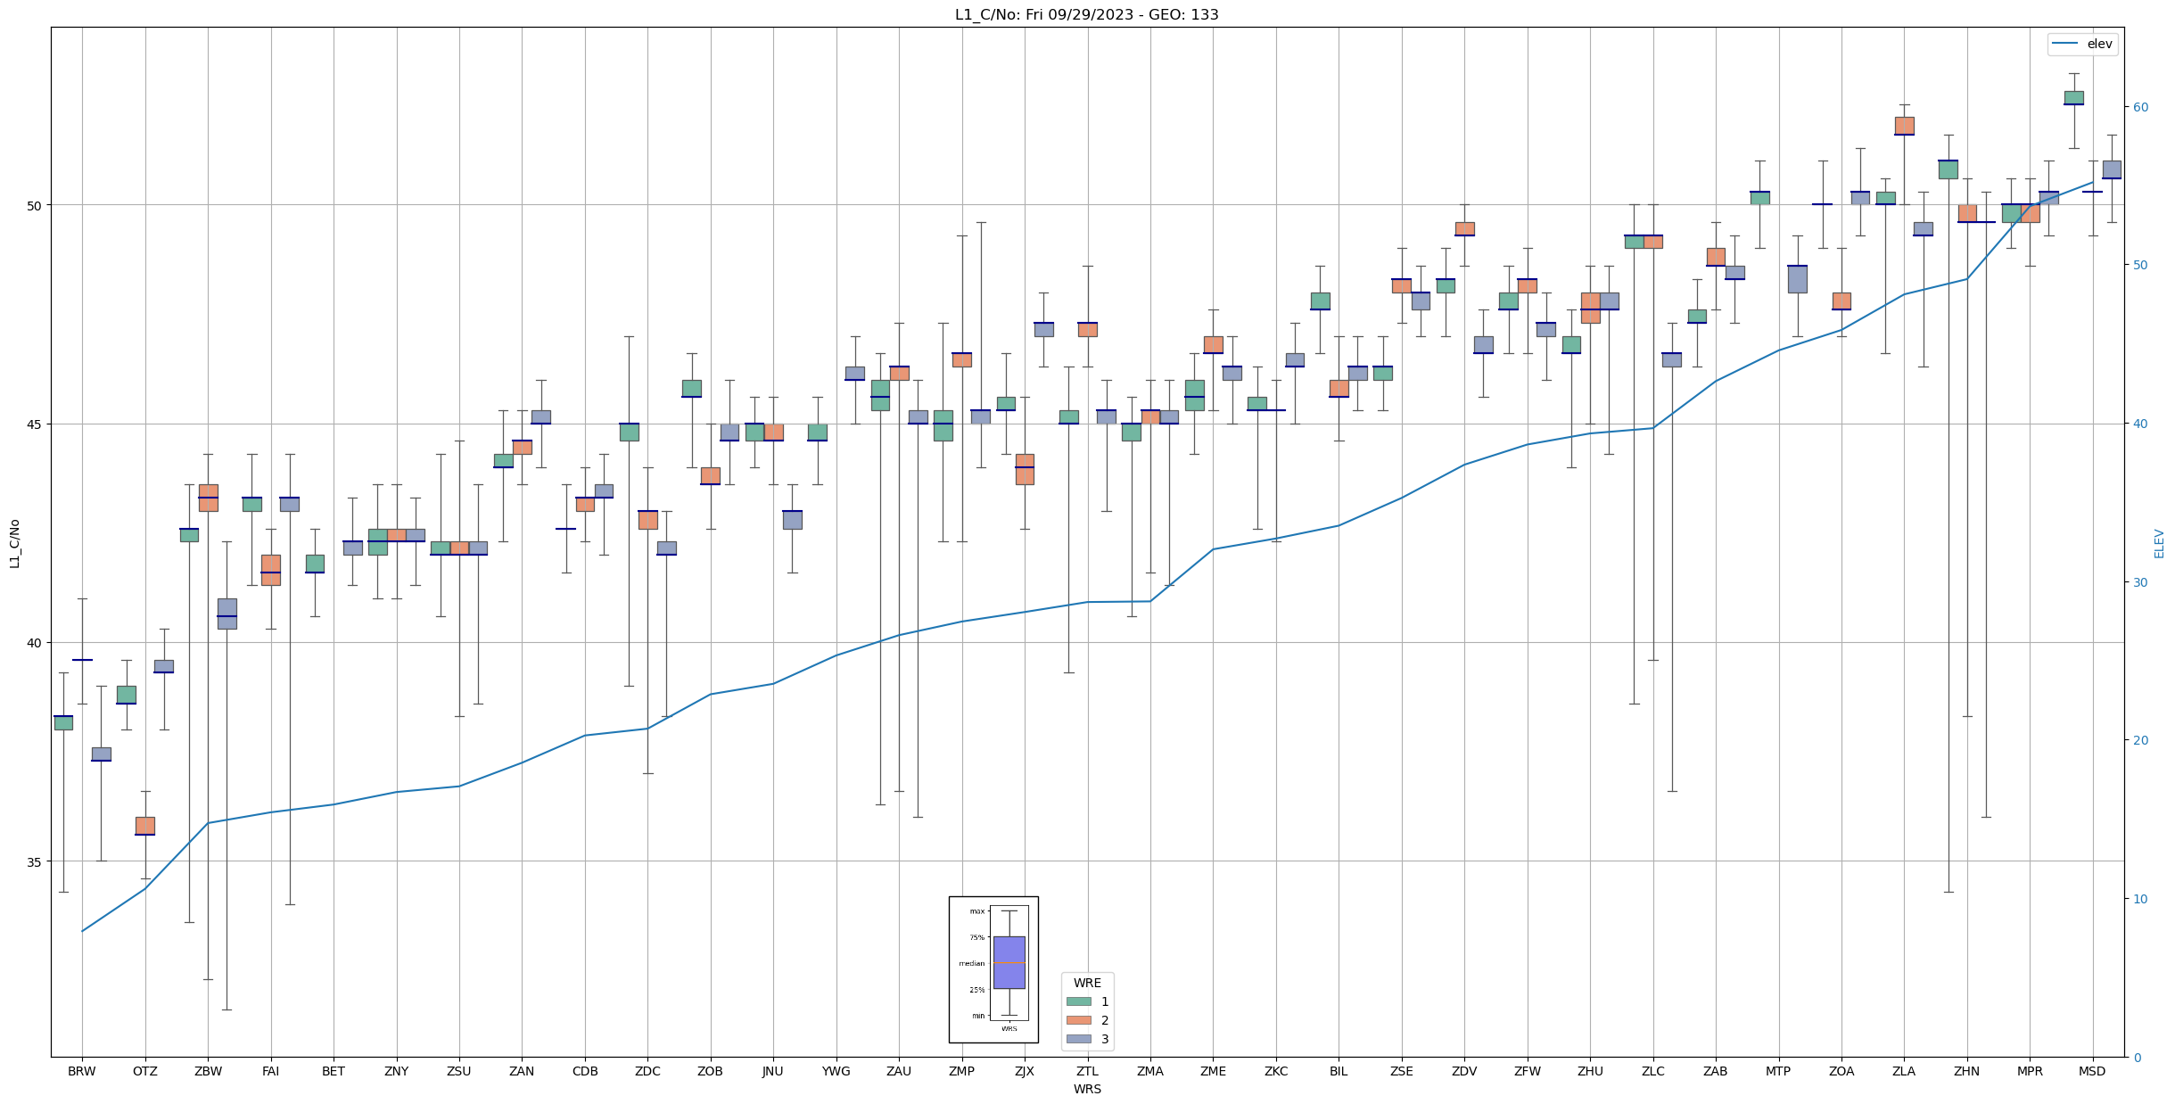Click the x-axis label ZLC
The image size is (2175, 1104).
click(x=1653, y=1071)
